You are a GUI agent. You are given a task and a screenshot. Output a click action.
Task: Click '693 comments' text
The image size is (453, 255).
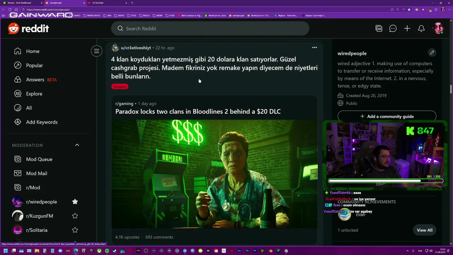159,237
